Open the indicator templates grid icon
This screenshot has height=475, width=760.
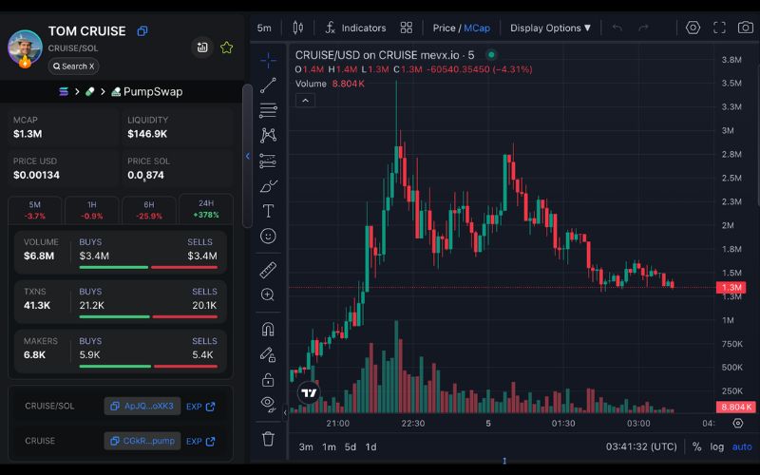coord(407,28)
